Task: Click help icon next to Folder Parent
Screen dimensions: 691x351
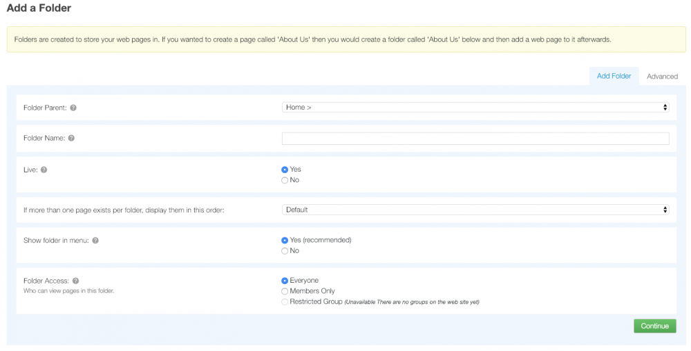Action: pyautogui.click(x=73, y=108)
